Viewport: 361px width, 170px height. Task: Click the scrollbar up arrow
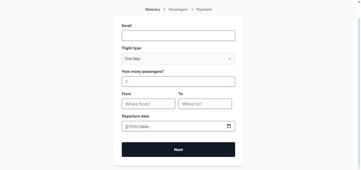[x=359, y=2]
